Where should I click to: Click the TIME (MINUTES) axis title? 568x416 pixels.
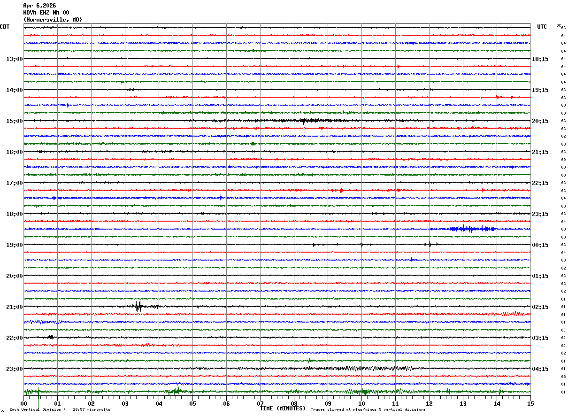pyautogui.click(x=283, y=408)
